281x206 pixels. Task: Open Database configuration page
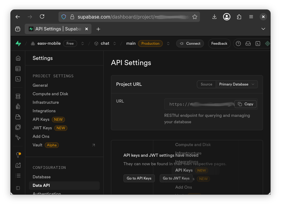(x=41, y=177)
